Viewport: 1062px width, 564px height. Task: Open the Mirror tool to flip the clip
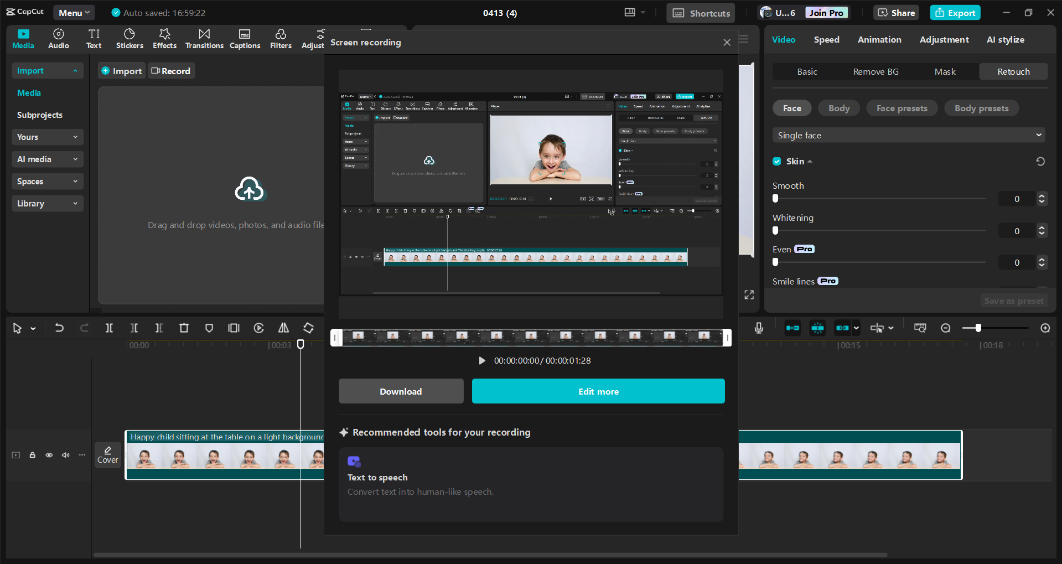(283, 328)
